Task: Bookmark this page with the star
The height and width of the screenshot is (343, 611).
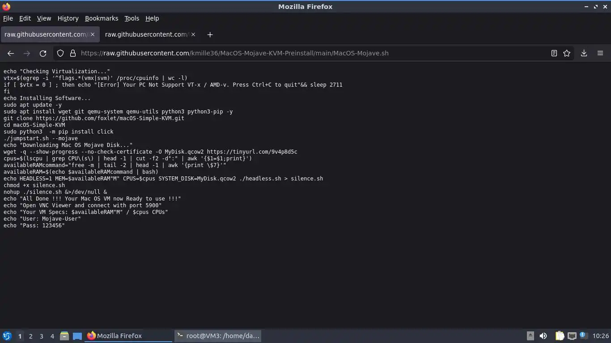Action: (x=567, y=53)
